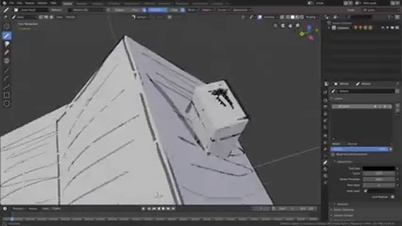The width and height of the screenshot is (402, 226).
Task: Switch to wireframe viewport shading mode
Action: [x=288, y=17]
